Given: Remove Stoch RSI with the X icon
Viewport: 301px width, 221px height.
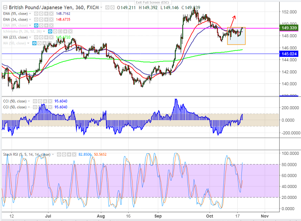Looking at the screenshot, I should (x=74, y=154).
